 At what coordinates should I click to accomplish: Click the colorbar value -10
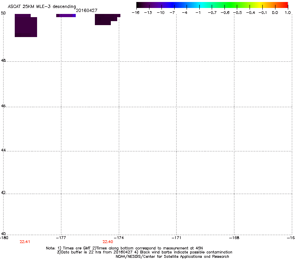[x=161, y=13]
